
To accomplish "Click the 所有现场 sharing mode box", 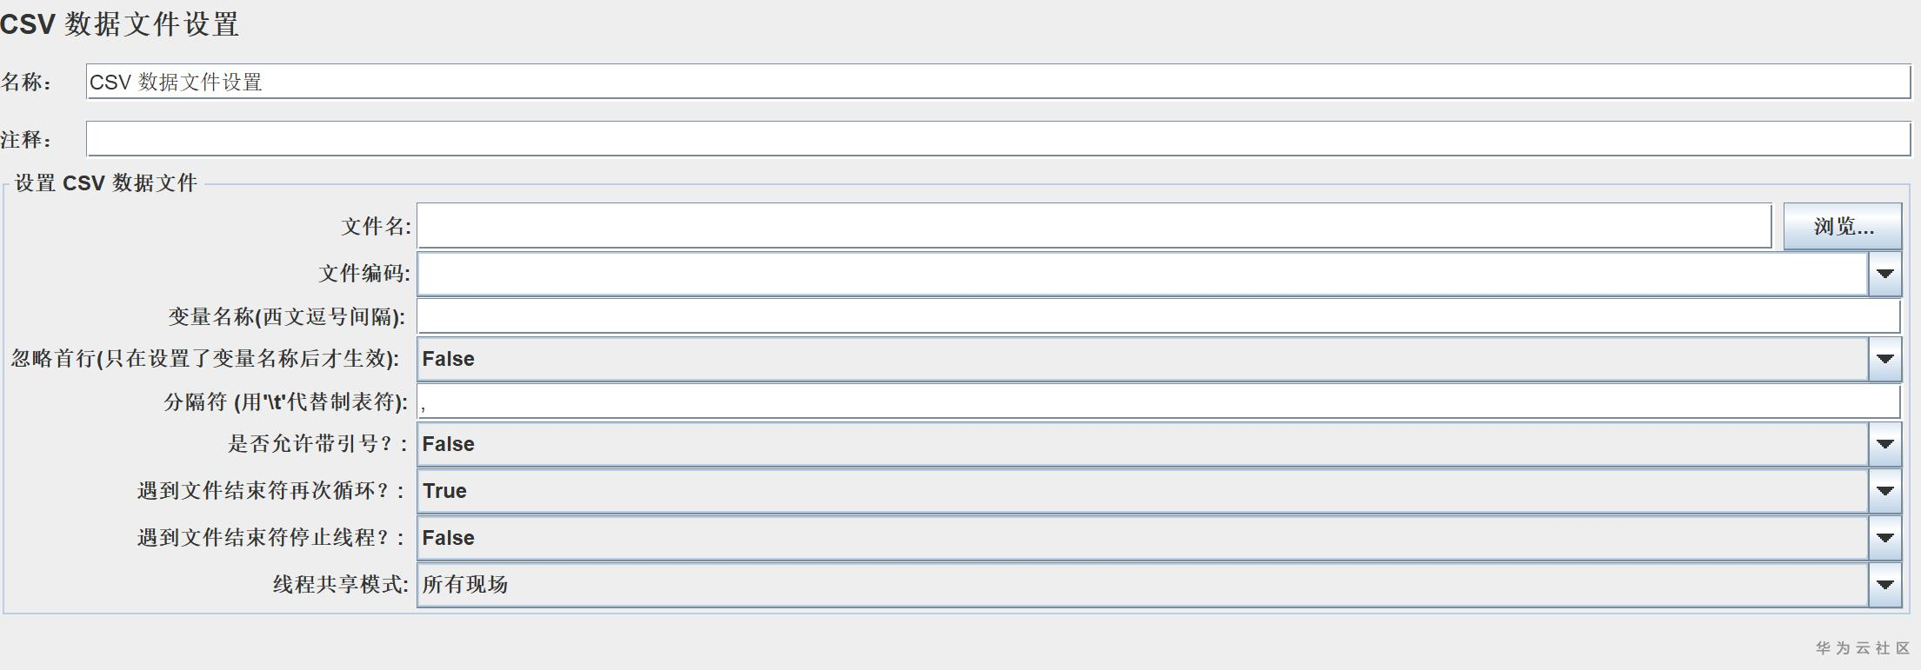I will point(1142,585).
